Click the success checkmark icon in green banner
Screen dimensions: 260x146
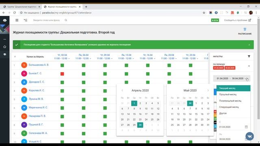click(x=17, y=45)
